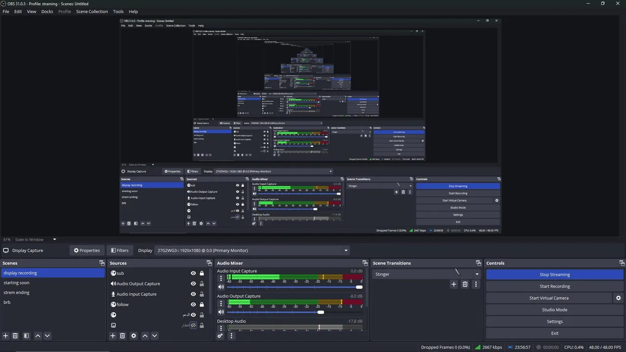Open the Edit menu
This screenshot has width=626, height=352.
(18, 11)
